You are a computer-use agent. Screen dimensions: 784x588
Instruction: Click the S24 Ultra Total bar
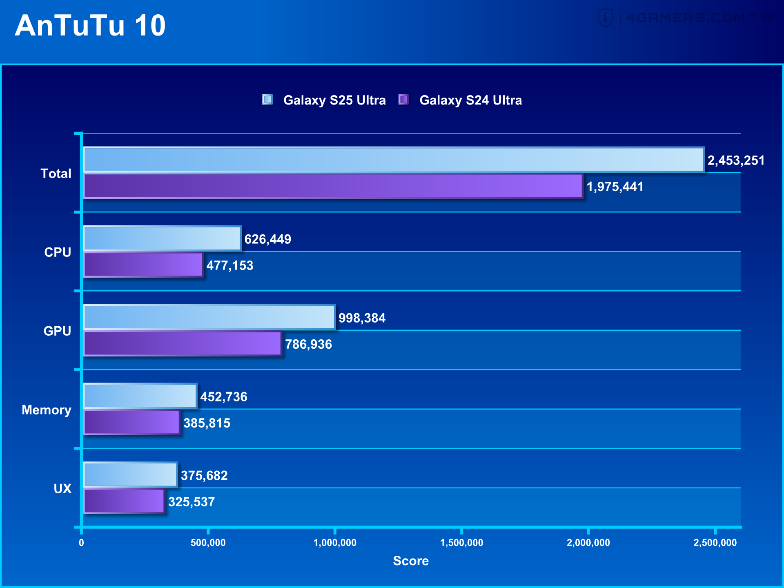333,186
